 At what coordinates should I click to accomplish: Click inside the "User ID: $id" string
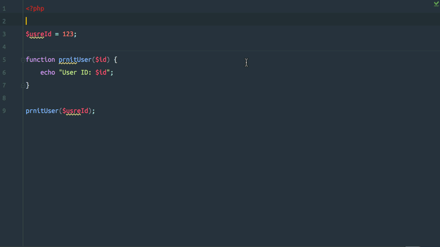click(84, 73)
